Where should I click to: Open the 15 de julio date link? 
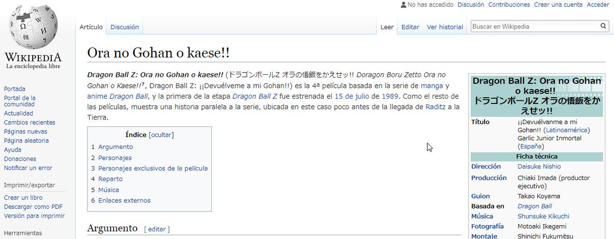[352, 96]
